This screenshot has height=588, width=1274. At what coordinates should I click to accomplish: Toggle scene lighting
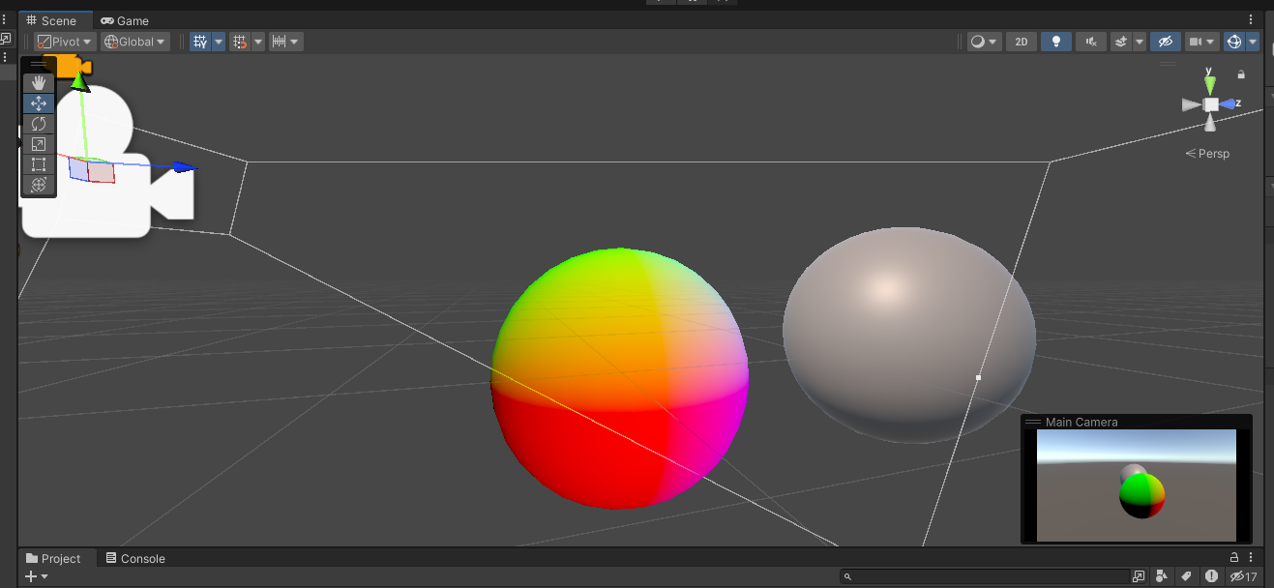point(1055,41)
